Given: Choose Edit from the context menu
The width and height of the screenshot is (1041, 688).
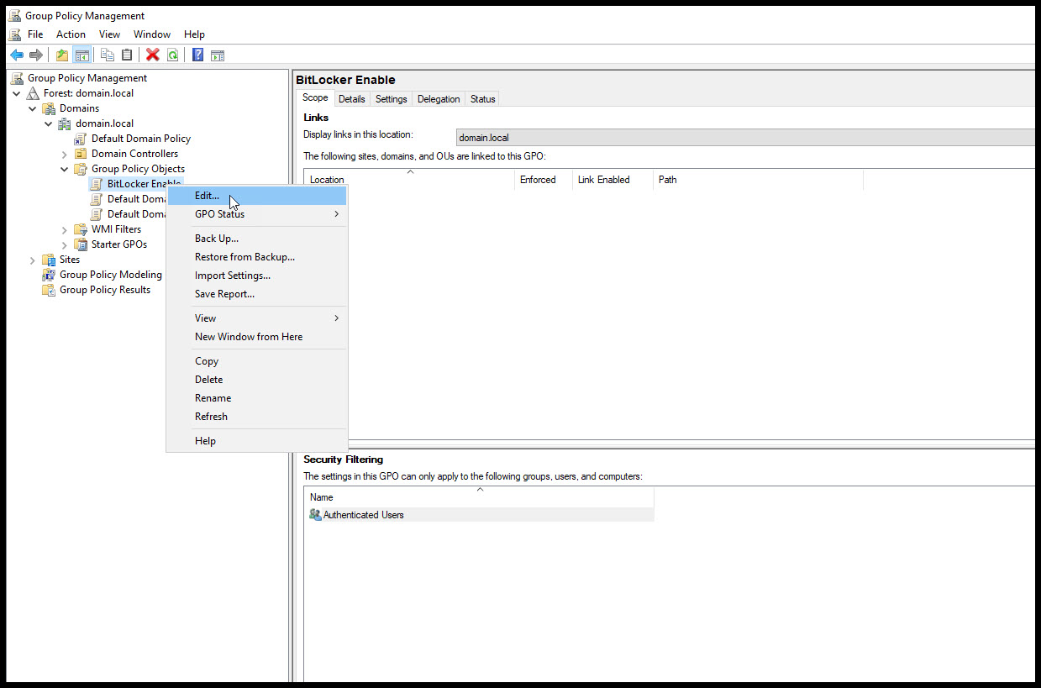Looking at the screenshot, I should [x=206, y=195].
